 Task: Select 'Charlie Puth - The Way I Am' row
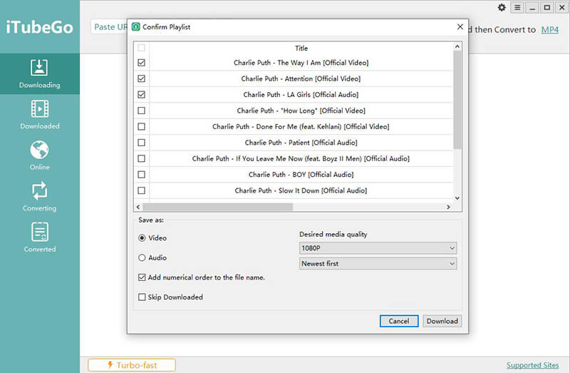pyautogui.click(x=301, y=63)
